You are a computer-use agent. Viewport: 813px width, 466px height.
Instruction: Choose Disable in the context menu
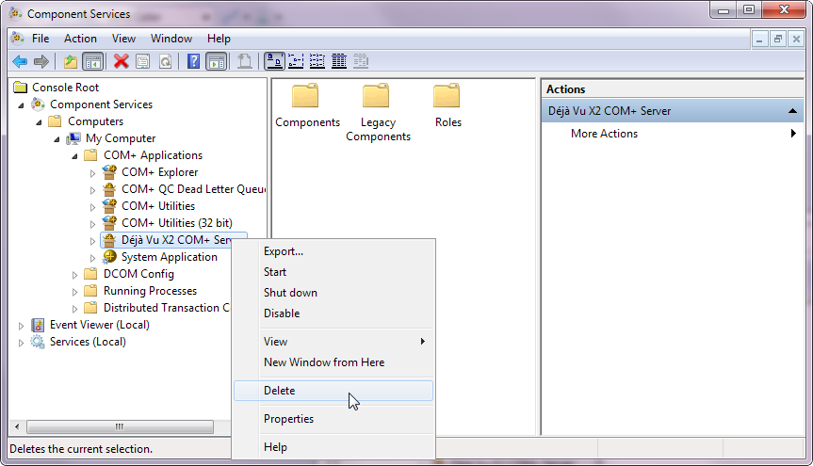click(x=333, y=313)
